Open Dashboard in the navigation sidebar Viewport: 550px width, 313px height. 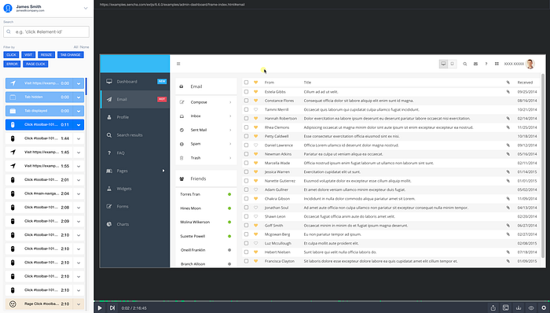pyautogui.click(x=134, y=82)
